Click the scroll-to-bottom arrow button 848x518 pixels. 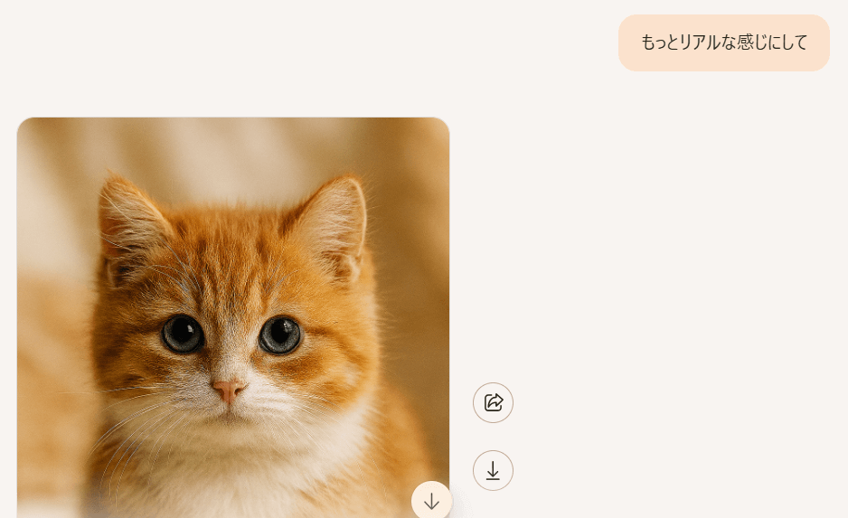tap(431, 501)
